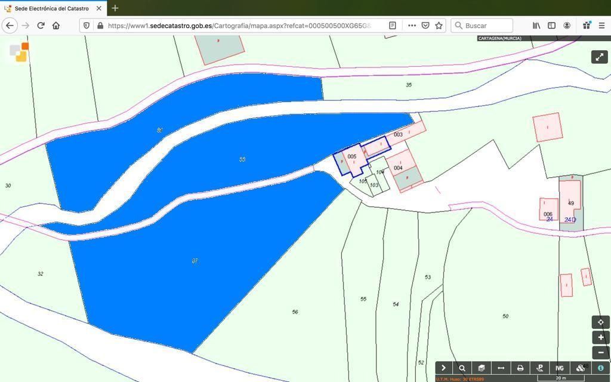Click the search magnifier tool in map toolbar
Screen dimensions: 611x382
[x=462, y=368]
